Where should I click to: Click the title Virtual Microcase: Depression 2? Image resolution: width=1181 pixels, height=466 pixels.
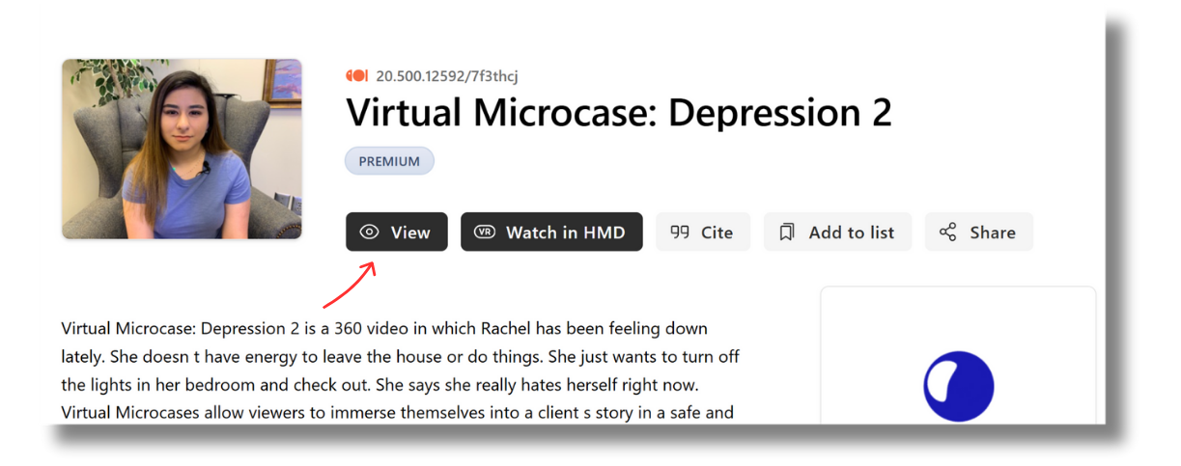(x=619, y=114)
